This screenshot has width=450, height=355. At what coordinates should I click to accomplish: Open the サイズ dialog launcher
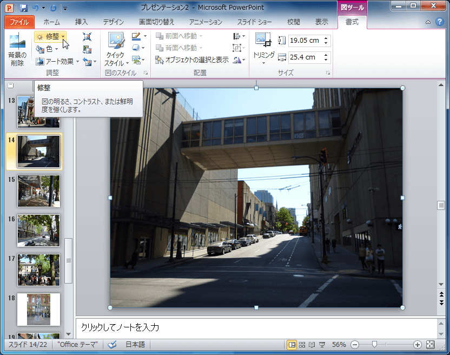pos(328,73)
